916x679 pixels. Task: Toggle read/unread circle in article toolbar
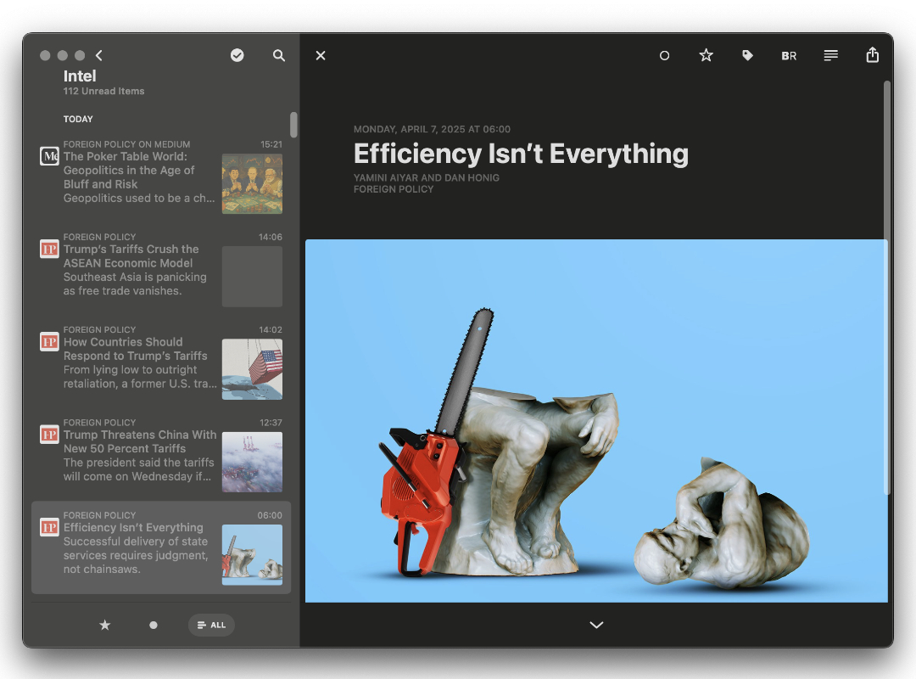pos(665,55)
